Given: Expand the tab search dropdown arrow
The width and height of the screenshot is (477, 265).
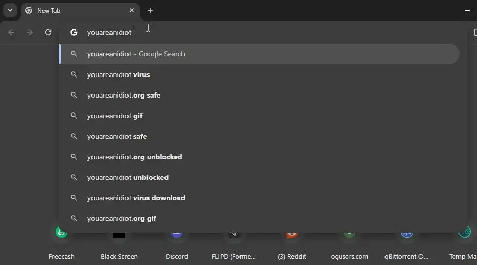Looking at the screenshot, I should [10, 10].
